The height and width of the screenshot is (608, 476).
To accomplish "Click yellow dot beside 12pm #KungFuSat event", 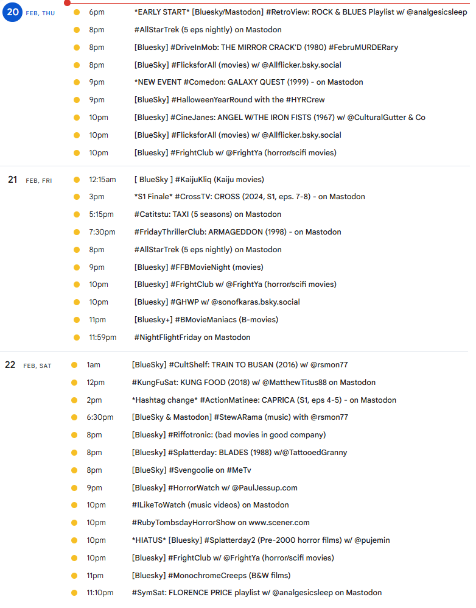I will click(74, 383).
